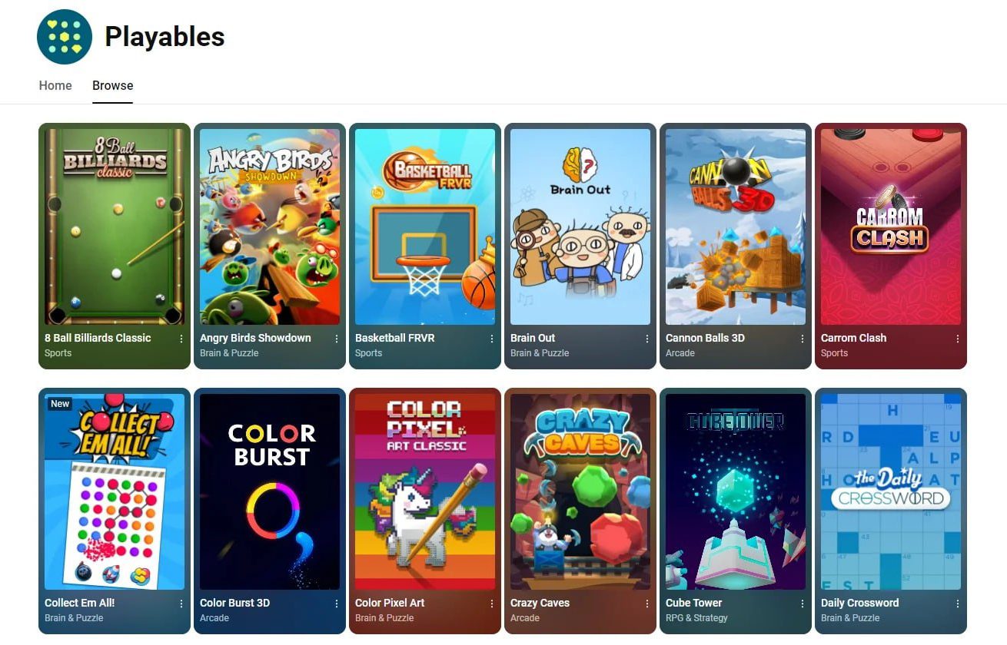Select the Browse tab
1007x645 pixels.
[113, 85]
